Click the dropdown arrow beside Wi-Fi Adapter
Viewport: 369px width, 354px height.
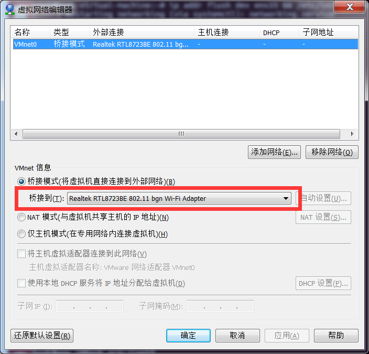coord(286,198)
